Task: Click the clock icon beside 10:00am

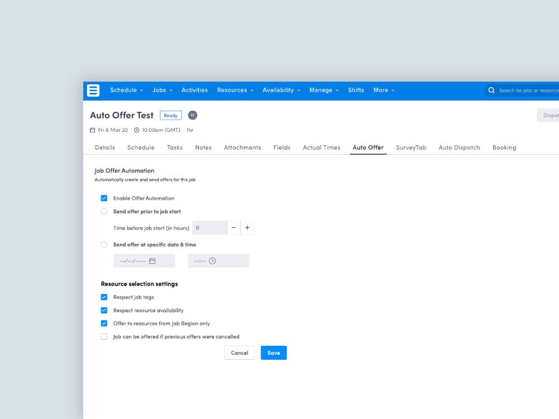Action: 136,130
